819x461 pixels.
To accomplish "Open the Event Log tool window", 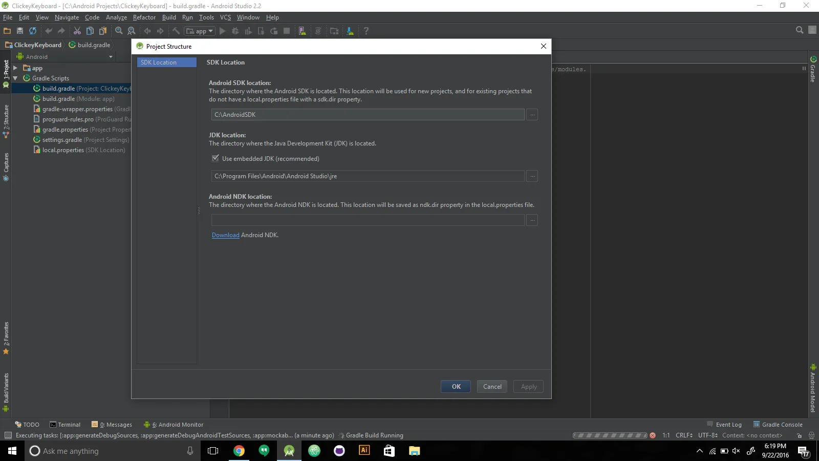I will tap(724, 425).
